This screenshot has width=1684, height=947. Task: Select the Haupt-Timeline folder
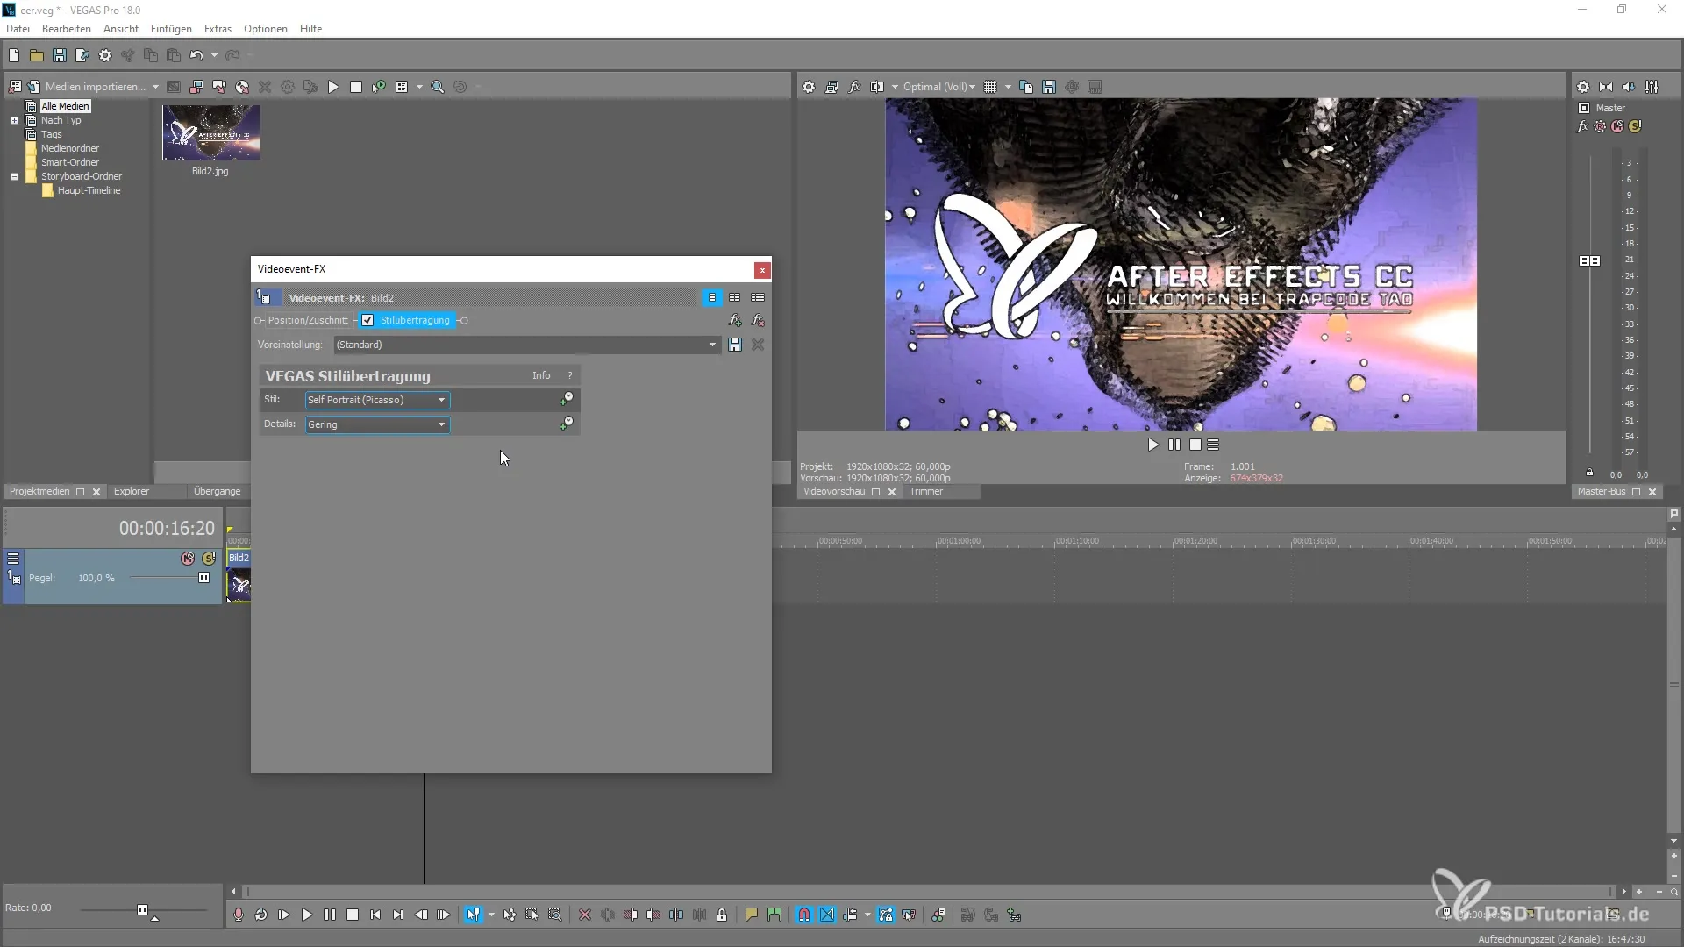(89, 190)
